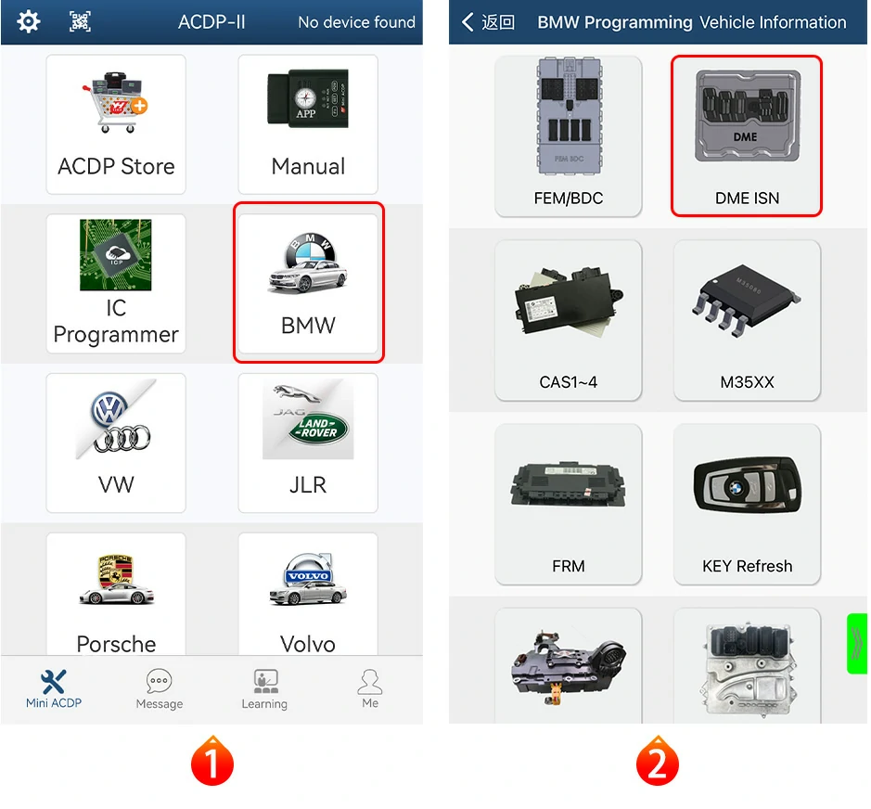The image size is (871, 809).
Task: Choose the M35XX chip option
Action: 747,320
